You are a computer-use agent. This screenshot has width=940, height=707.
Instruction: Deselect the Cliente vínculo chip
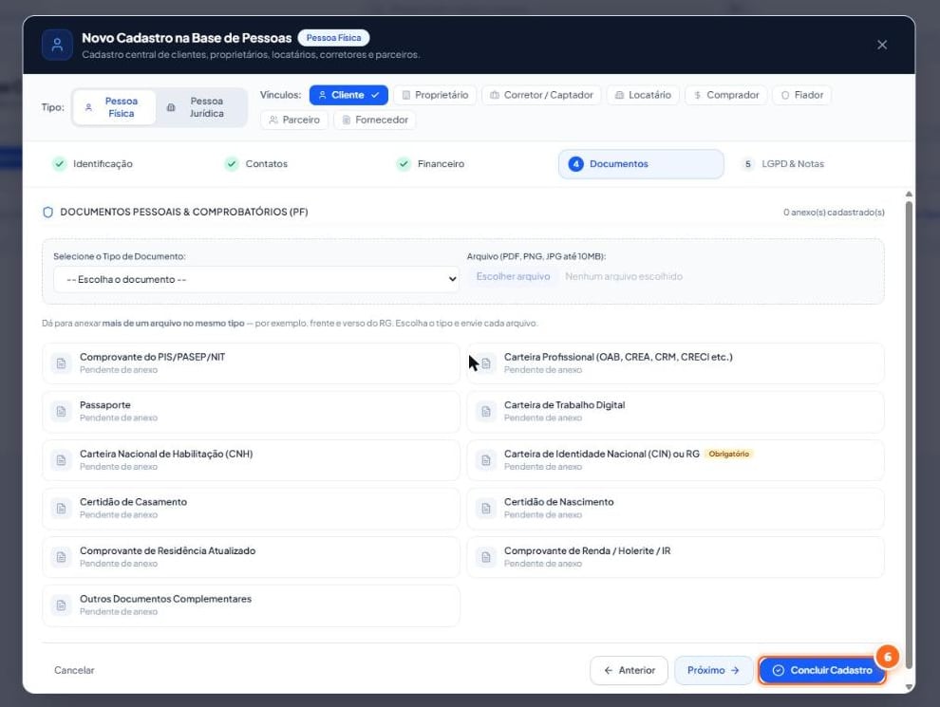(348, 95)
